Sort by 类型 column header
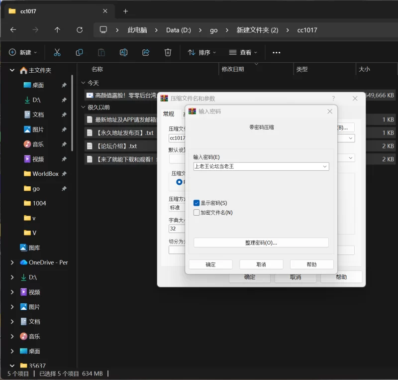This screenshot has height=380, width=398. tap(302, 69)
